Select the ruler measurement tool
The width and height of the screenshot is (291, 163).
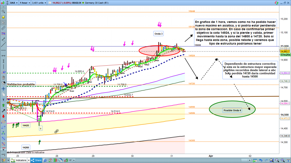(3, 29)
